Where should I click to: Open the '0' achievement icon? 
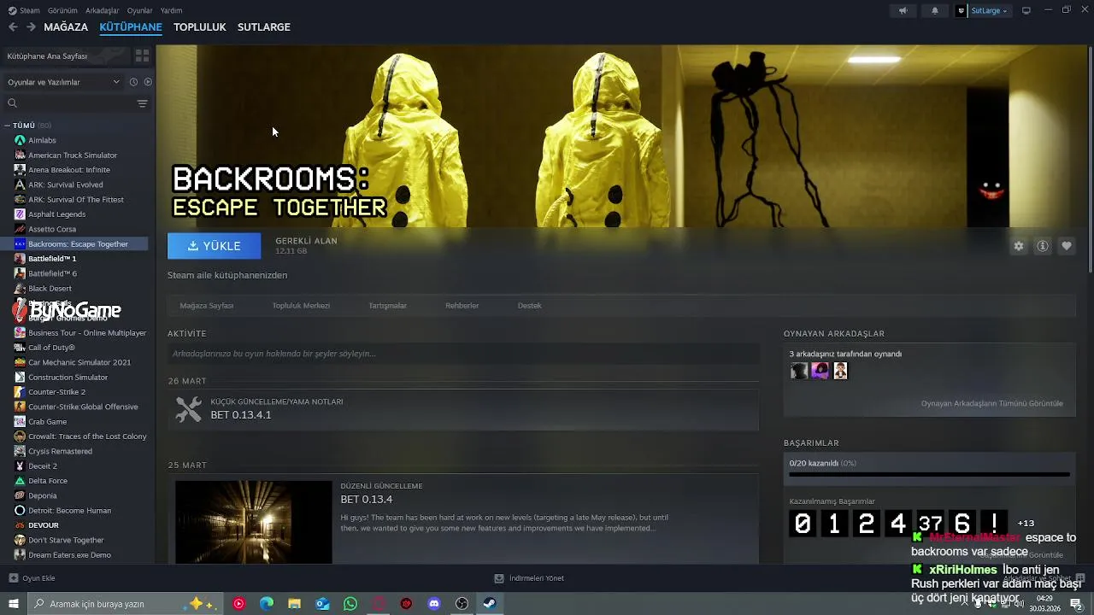click(803, 523)
